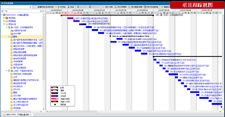Image resolution: width=225 pixels, height=117 pixels.
Task: Click the Gantt scroll-right arrow
Action: point(221,112)
